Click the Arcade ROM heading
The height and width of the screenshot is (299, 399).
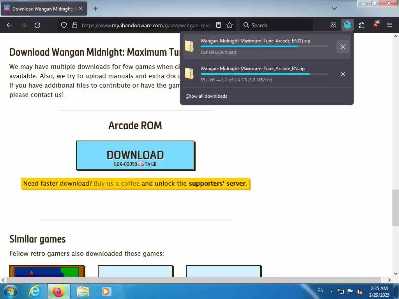pos(135,126)
